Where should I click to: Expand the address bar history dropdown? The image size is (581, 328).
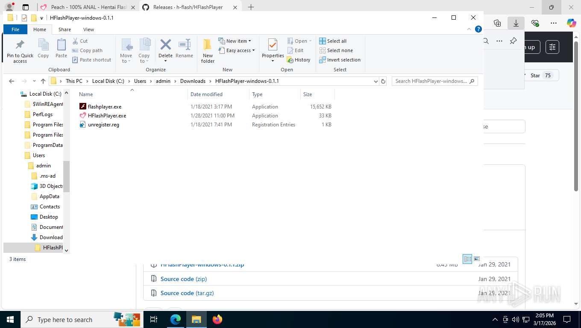click(376, 81)
